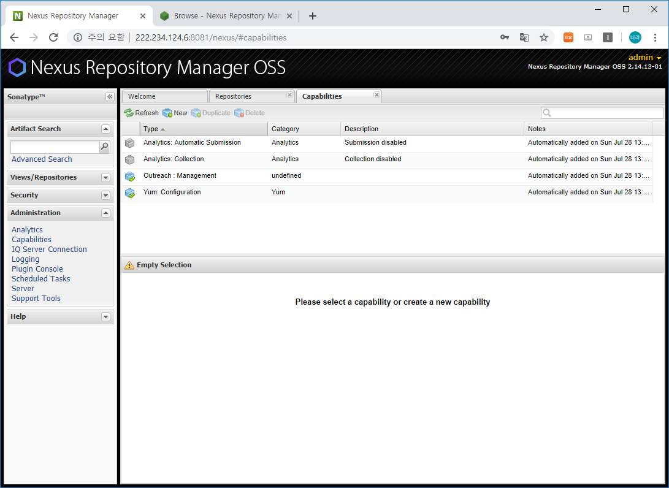Select the 'Outreach : Management' type cell
Viewport: 669px width, 488px height.
(x=204, y=176)
